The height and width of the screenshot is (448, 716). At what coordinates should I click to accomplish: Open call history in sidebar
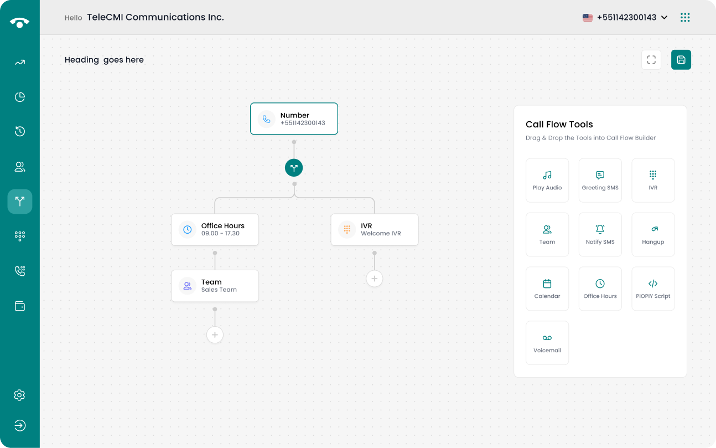pos(20,131)
